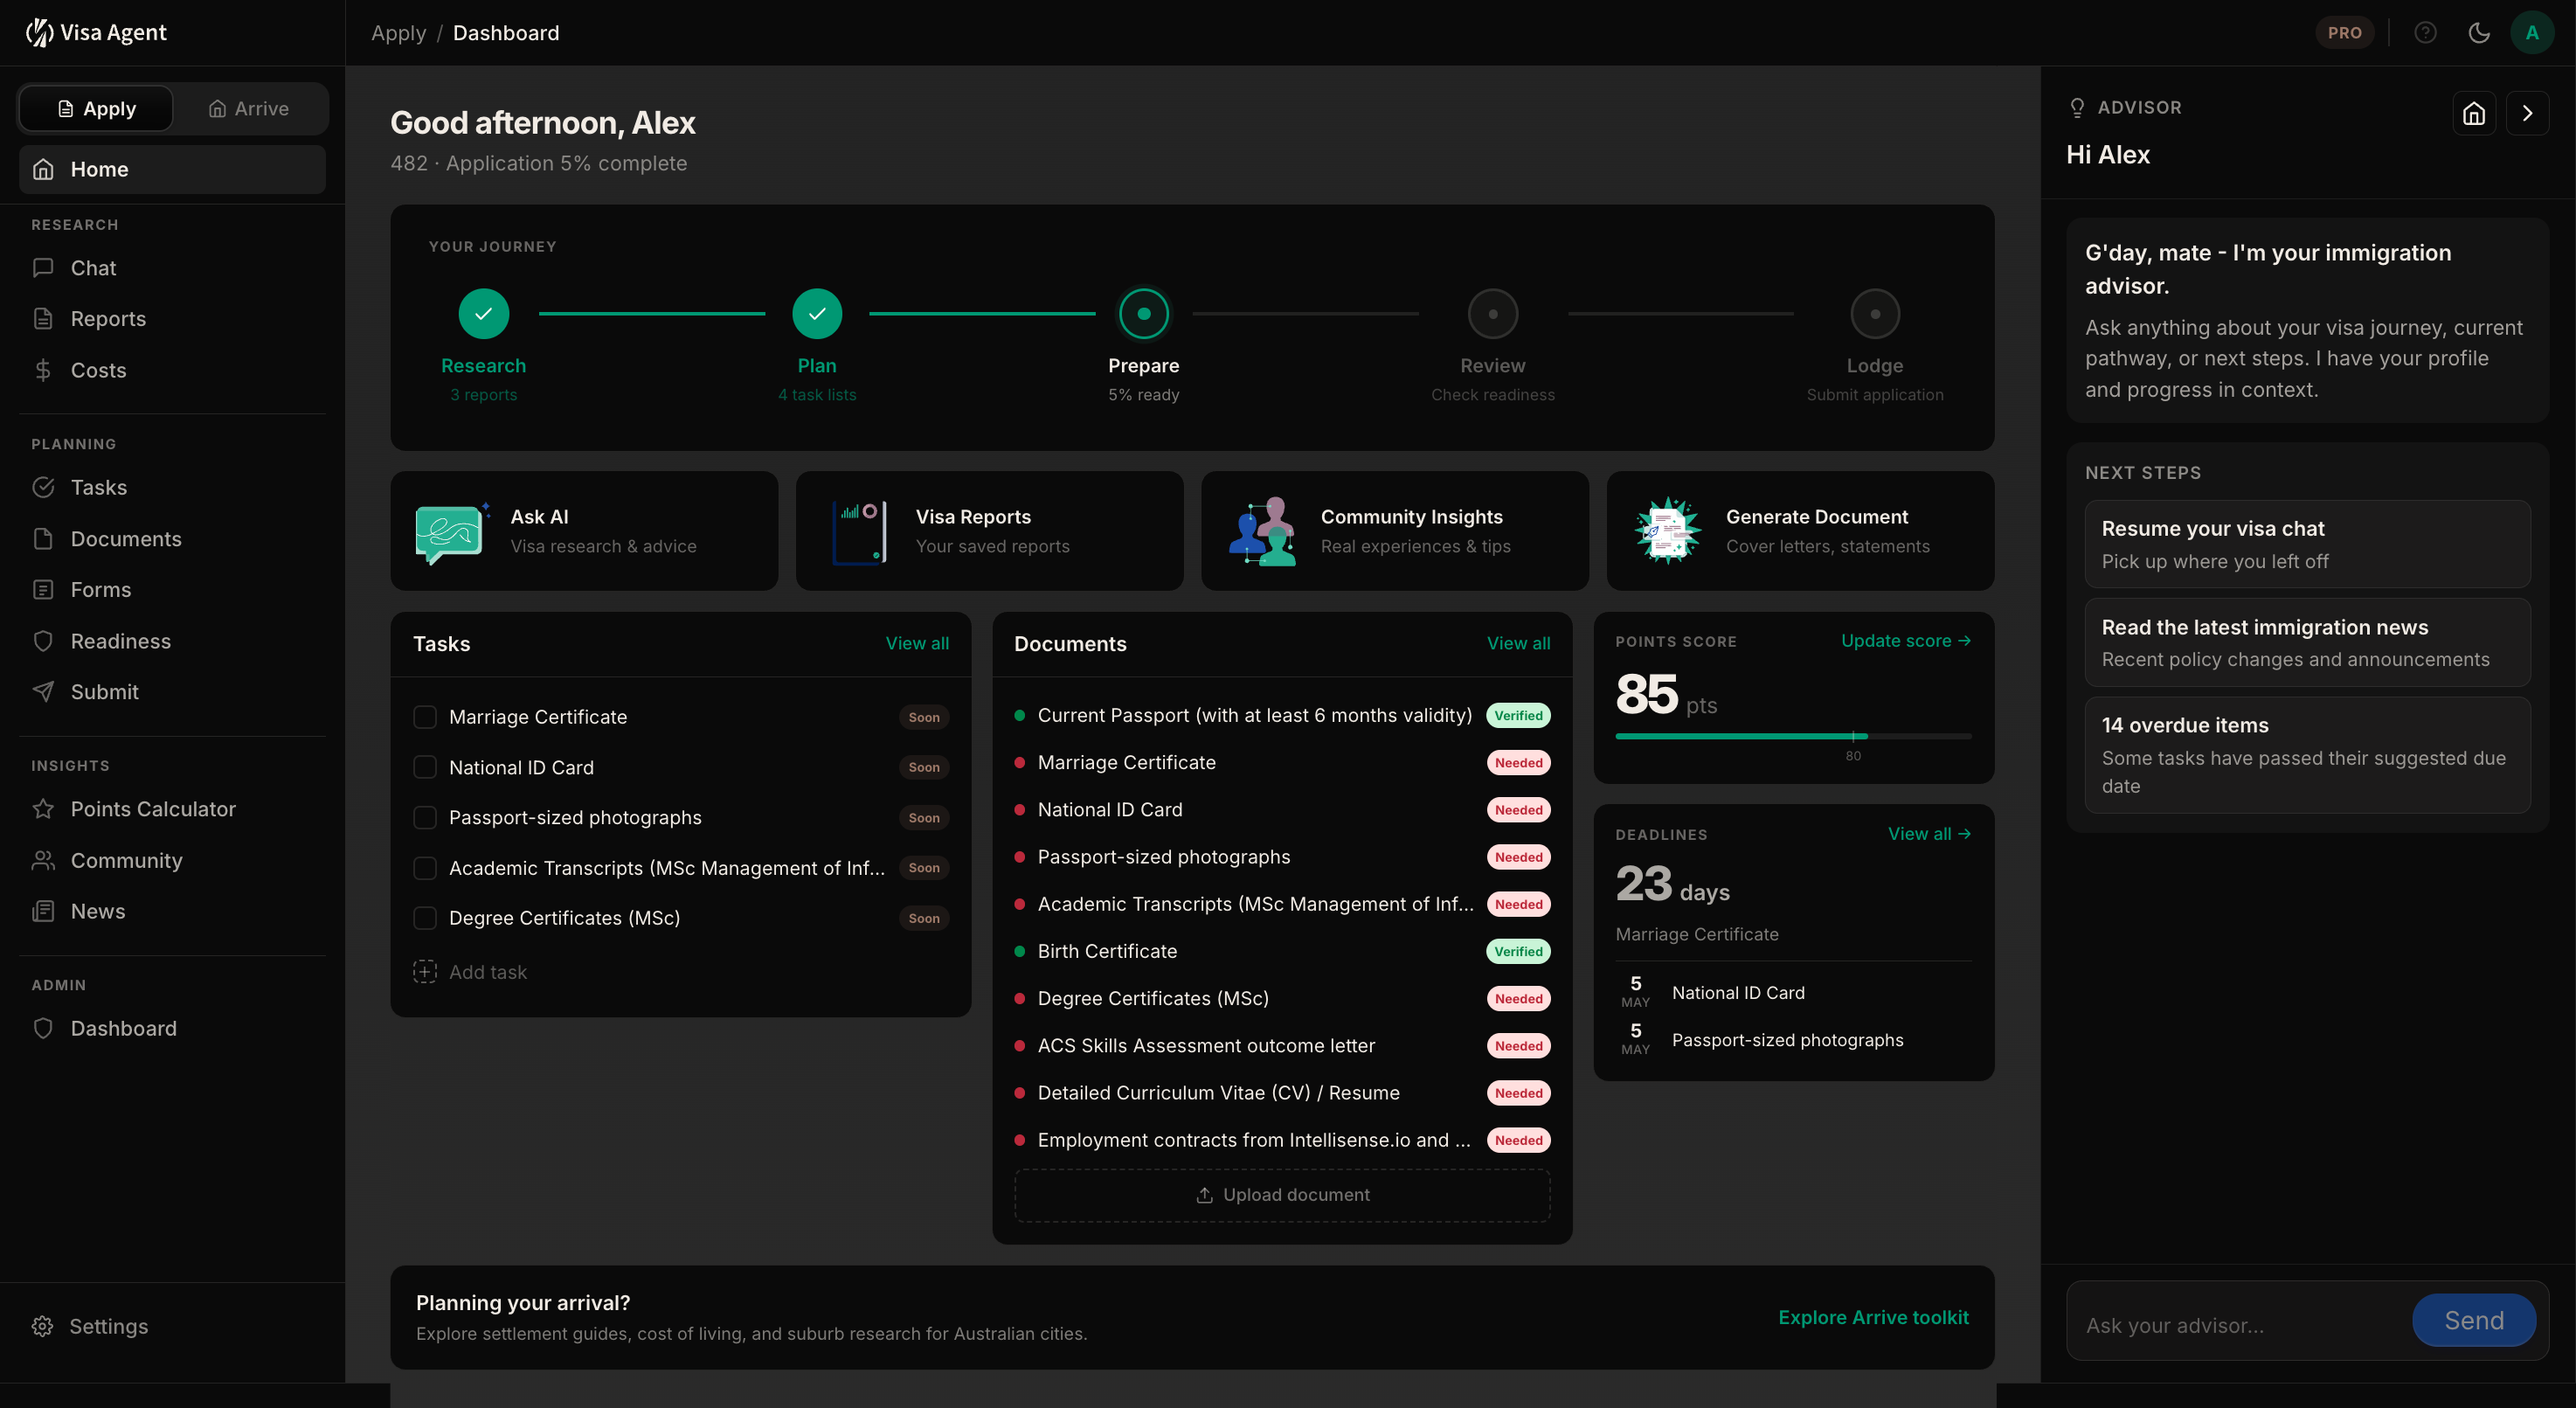Viewport: 2576px width, 1408px height.
Task: Toggle dark mode with the moon icon
Action: tap(2478, 31)
